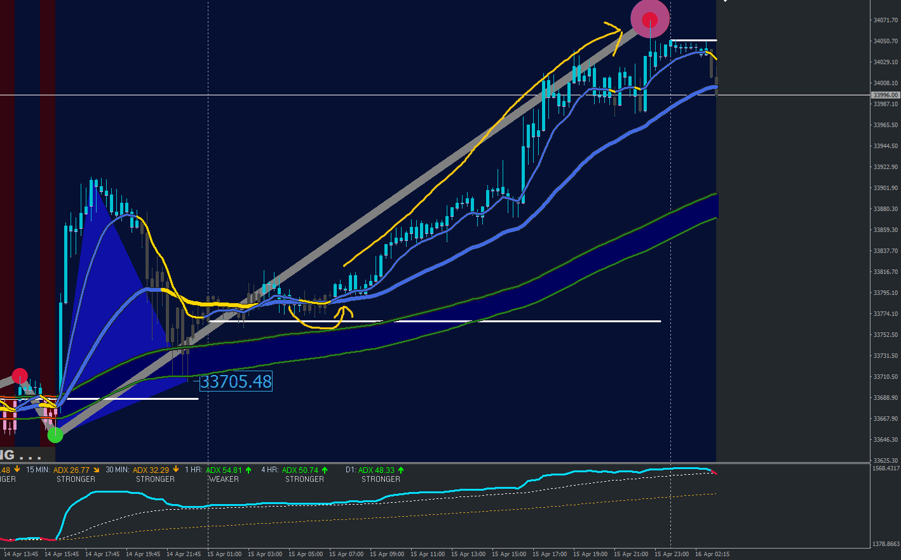Select the 33705.48 price label box

(x=236, y=381)
